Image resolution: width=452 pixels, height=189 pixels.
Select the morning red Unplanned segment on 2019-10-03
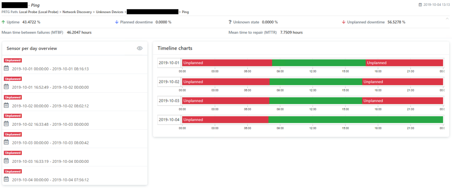[x=226, y=101]
